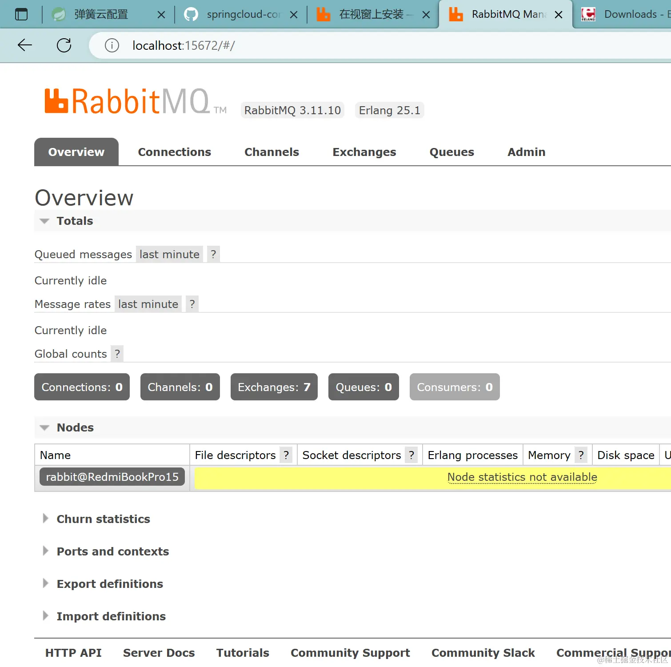This screenshot has height=667, width=671.
Task: Close the springcloud-config GitHub tab
Action: tap(294, 15)
